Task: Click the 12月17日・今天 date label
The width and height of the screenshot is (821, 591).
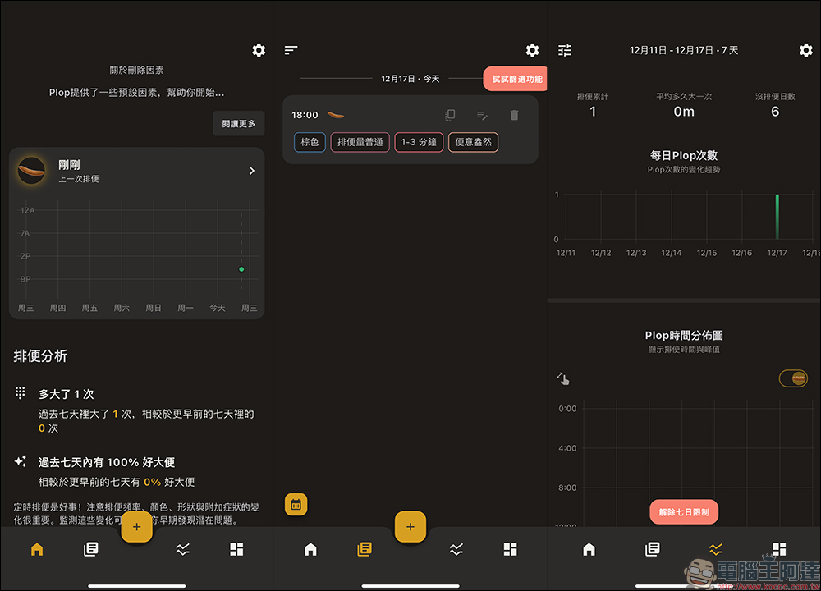Action: click(x=410, y=79)
